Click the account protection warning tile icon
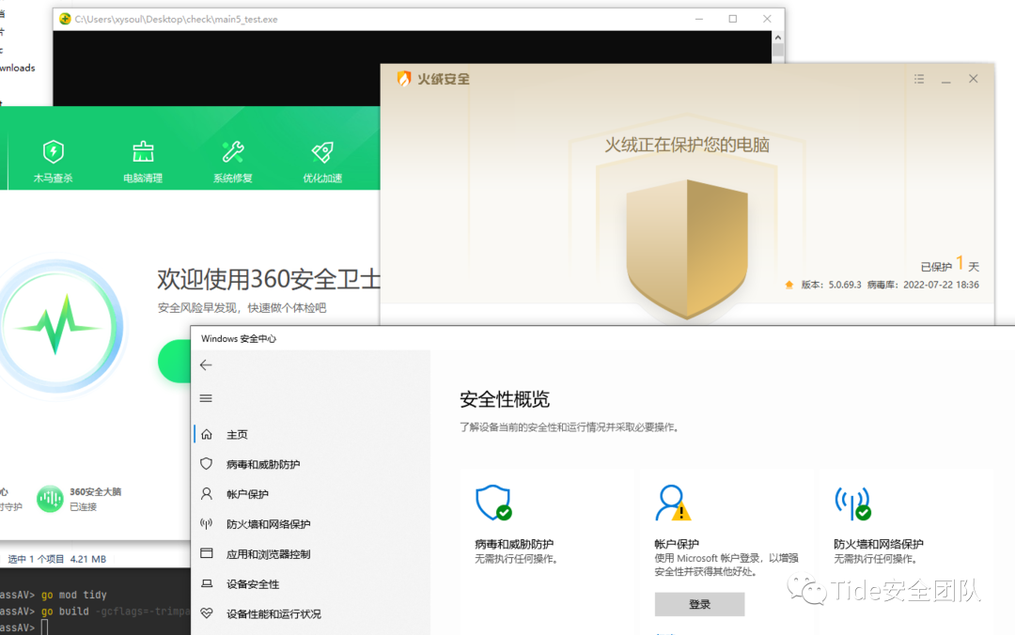 click(x=673, y=503)
